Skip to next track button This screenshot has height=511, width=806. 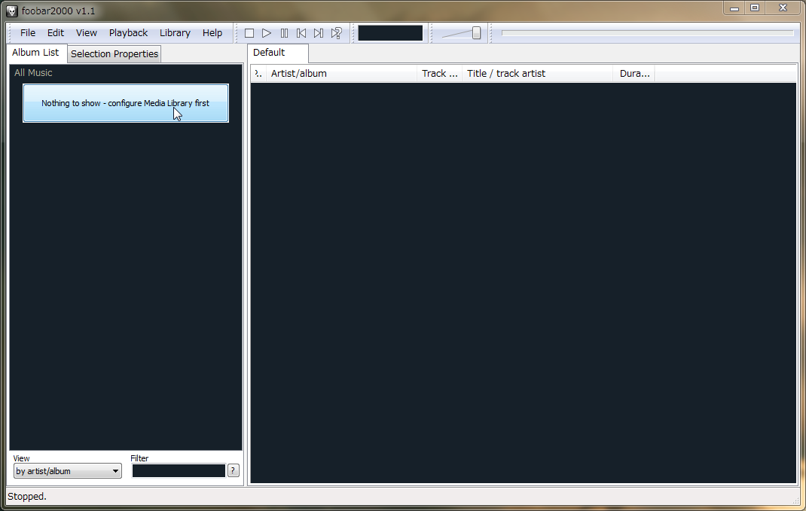319,33
